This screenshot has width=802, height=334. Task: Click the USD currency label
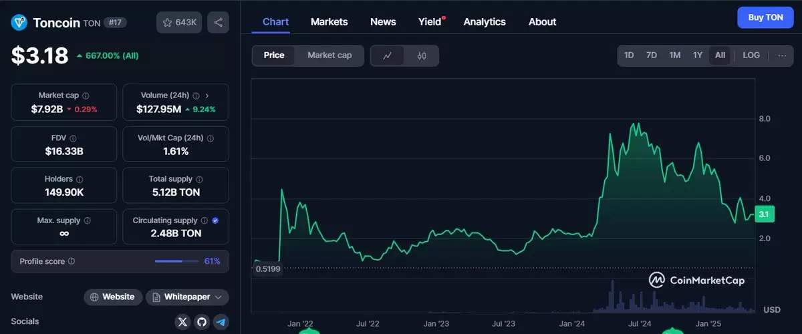click(x=772, y=310)
